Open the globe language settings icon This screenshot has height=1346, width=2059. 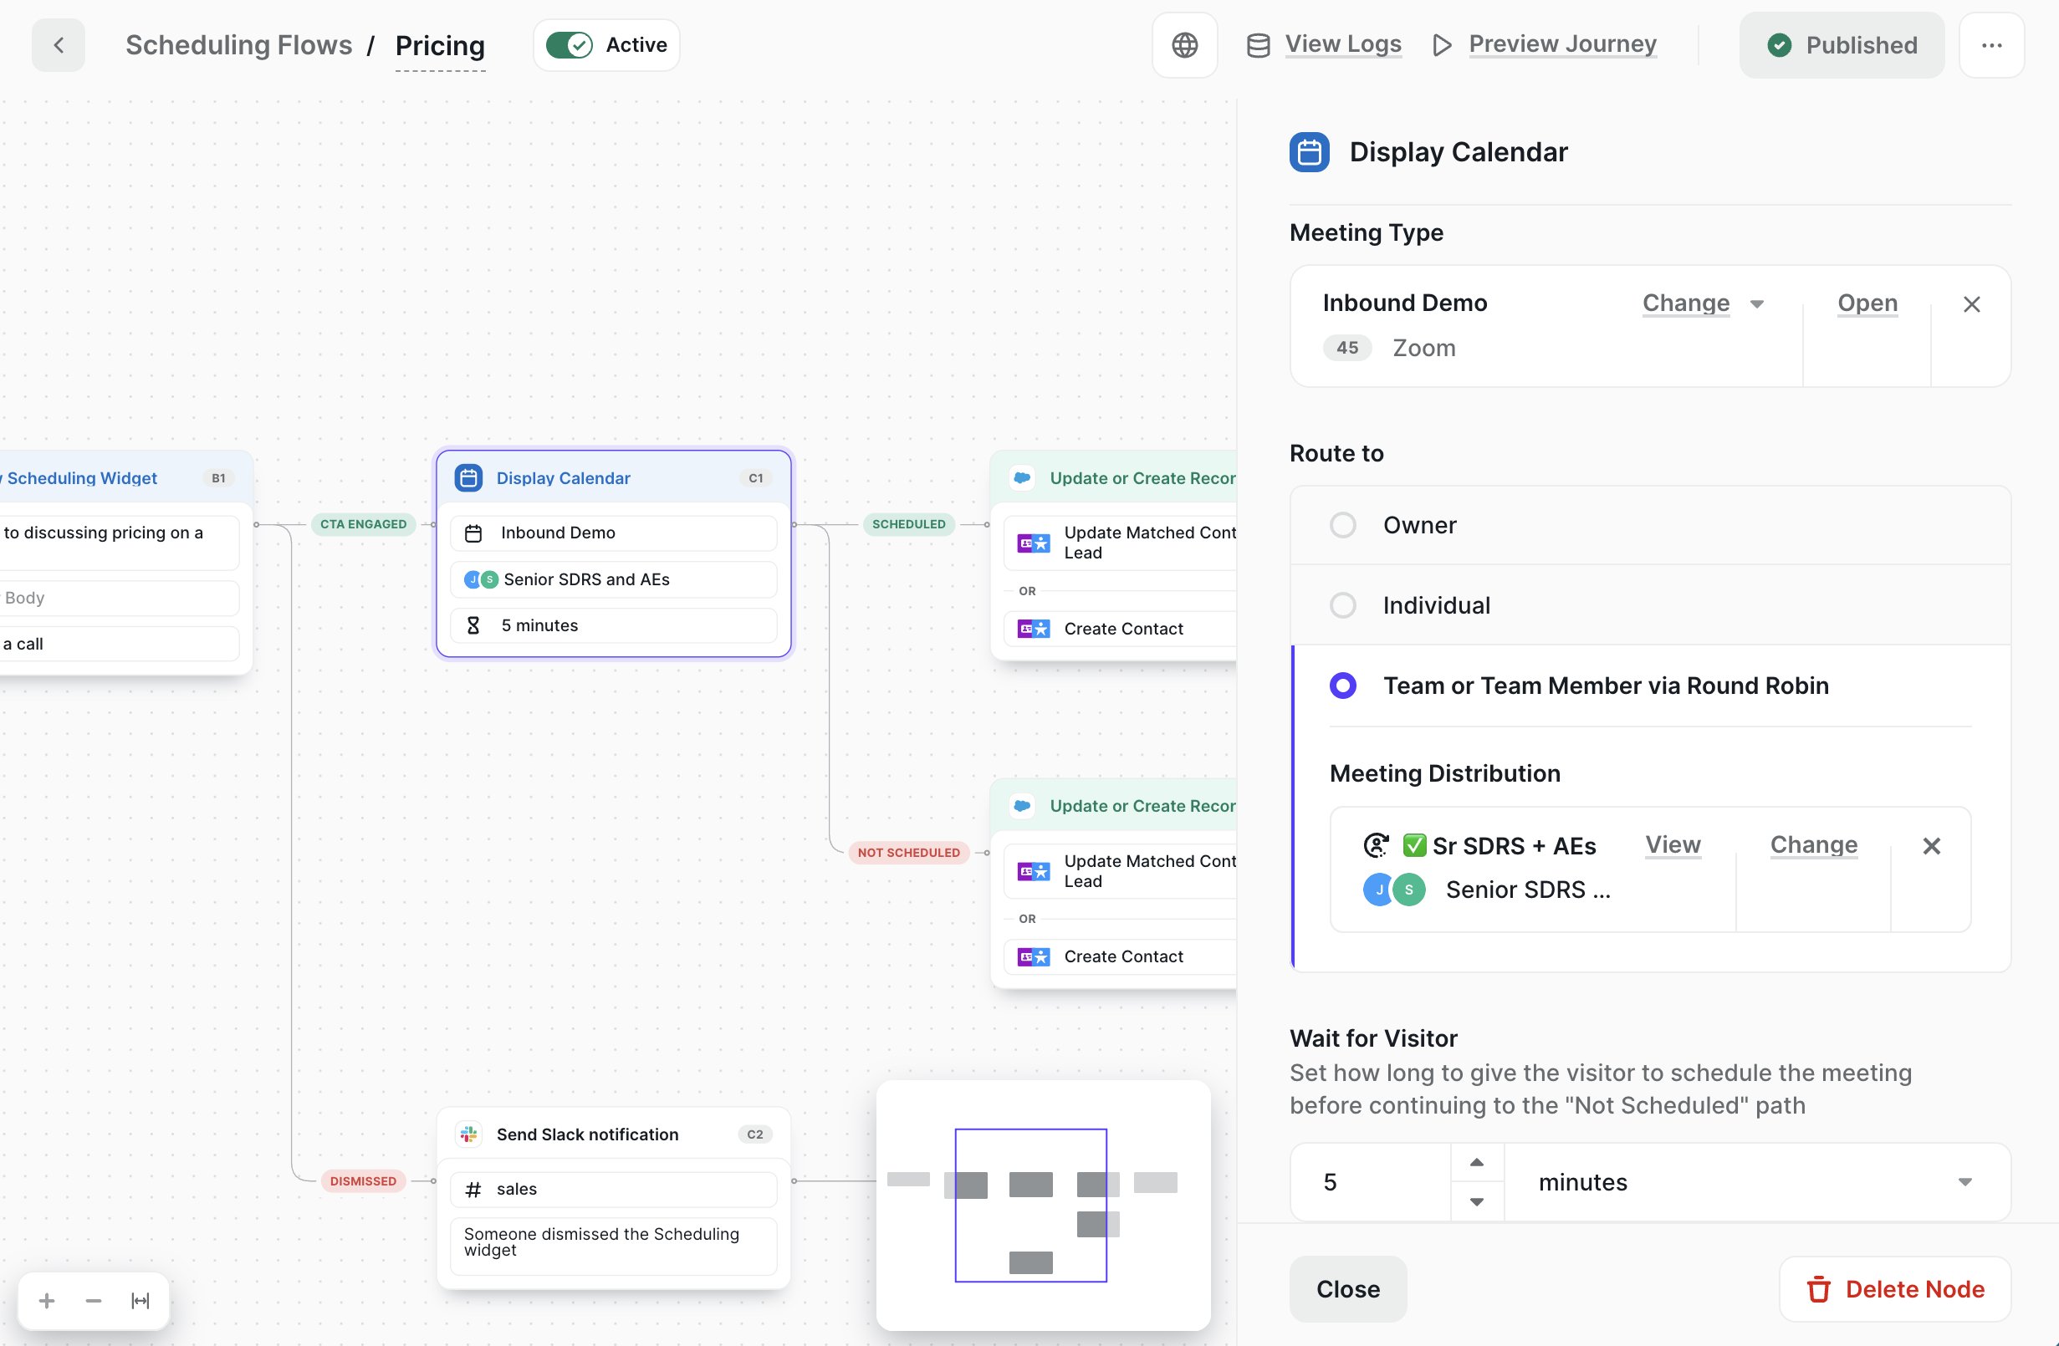pos(1184,45)
